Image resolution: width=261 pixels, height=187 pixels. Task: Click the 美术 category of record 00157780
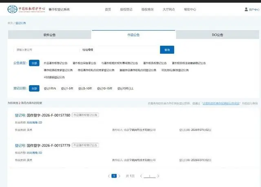tap(30, 130)
